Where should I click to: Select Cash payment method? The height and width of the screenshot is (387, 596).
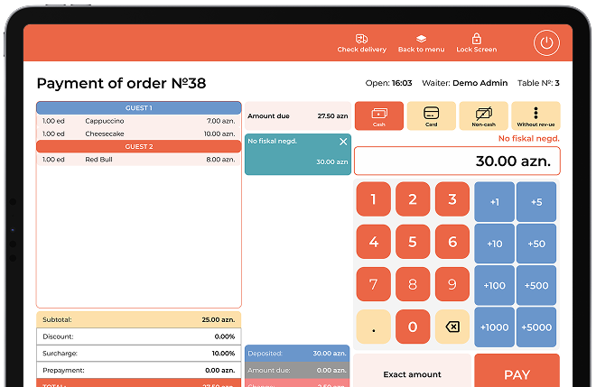379,115
